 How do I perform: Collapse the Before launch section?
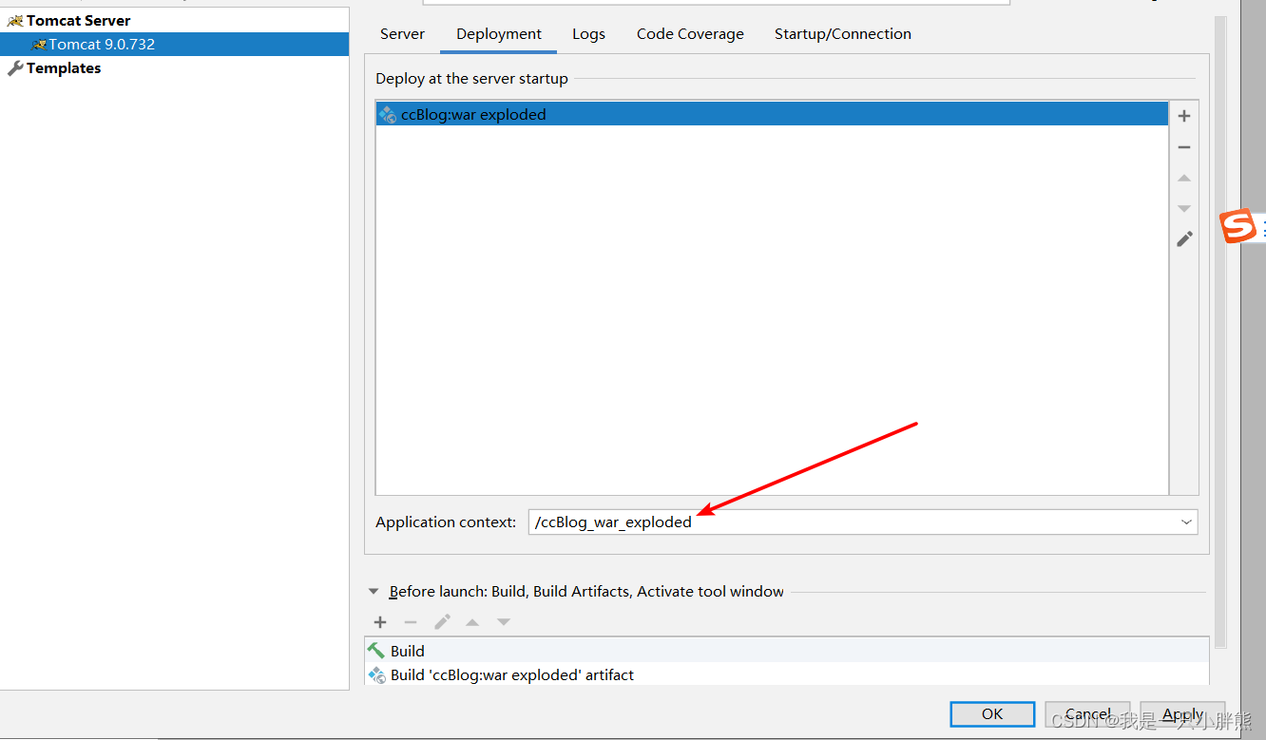coord(374,592)
